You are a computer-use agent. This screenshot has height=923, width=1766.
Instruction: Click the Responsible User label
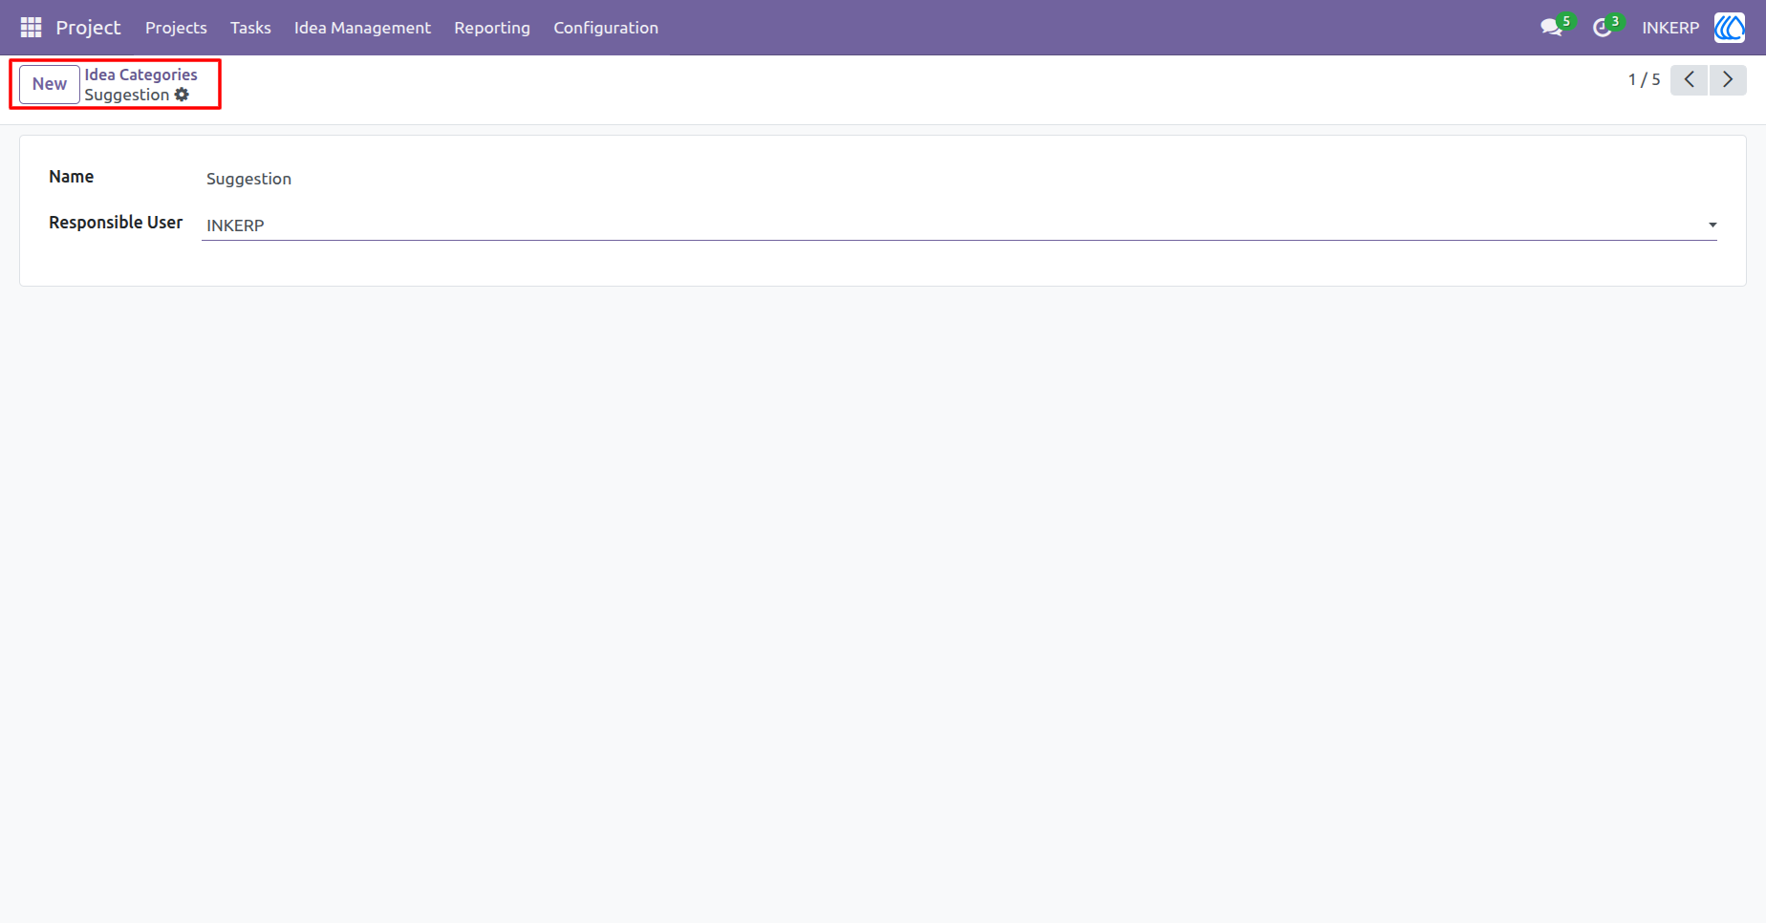(116, 223)
